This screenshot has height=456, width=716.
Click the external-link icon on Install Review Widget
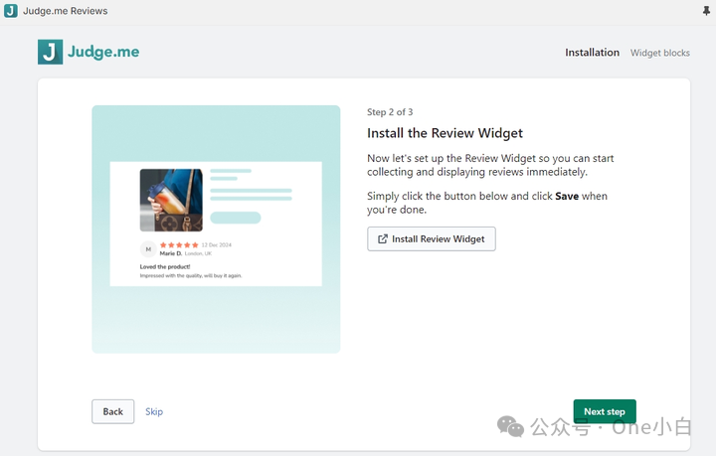click(x=383, y=239)
